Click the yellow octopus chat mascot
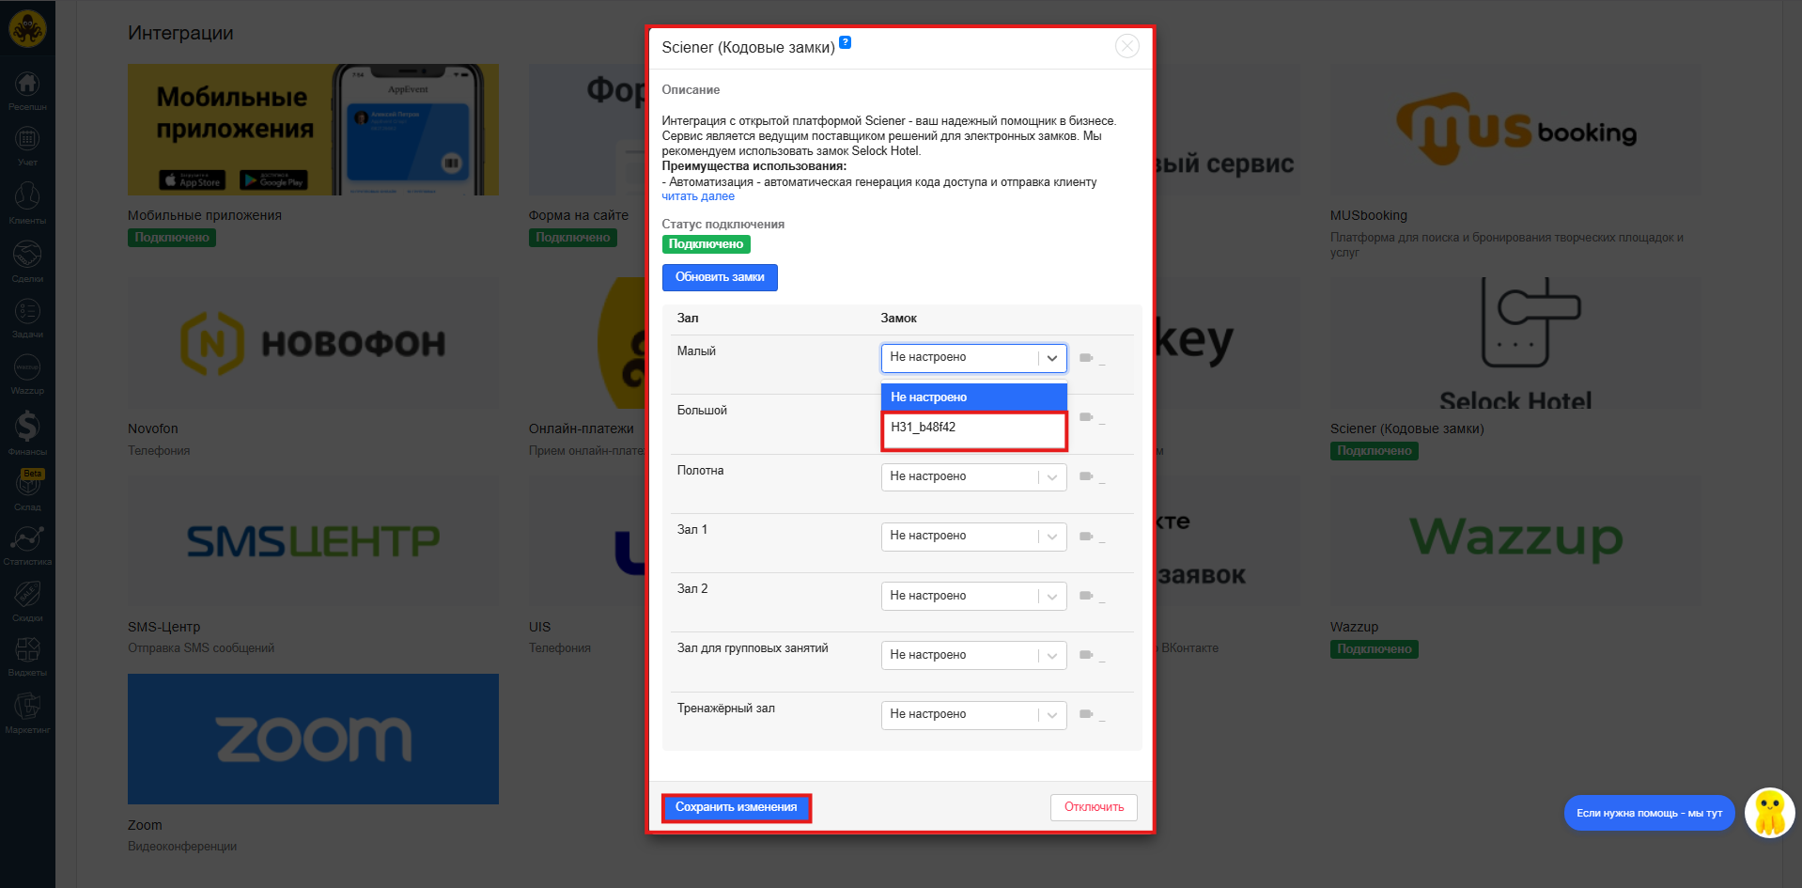Image resolution: width=1802 pixels, height=888 pixels. pyautogui.click(x=1770, y=813)
